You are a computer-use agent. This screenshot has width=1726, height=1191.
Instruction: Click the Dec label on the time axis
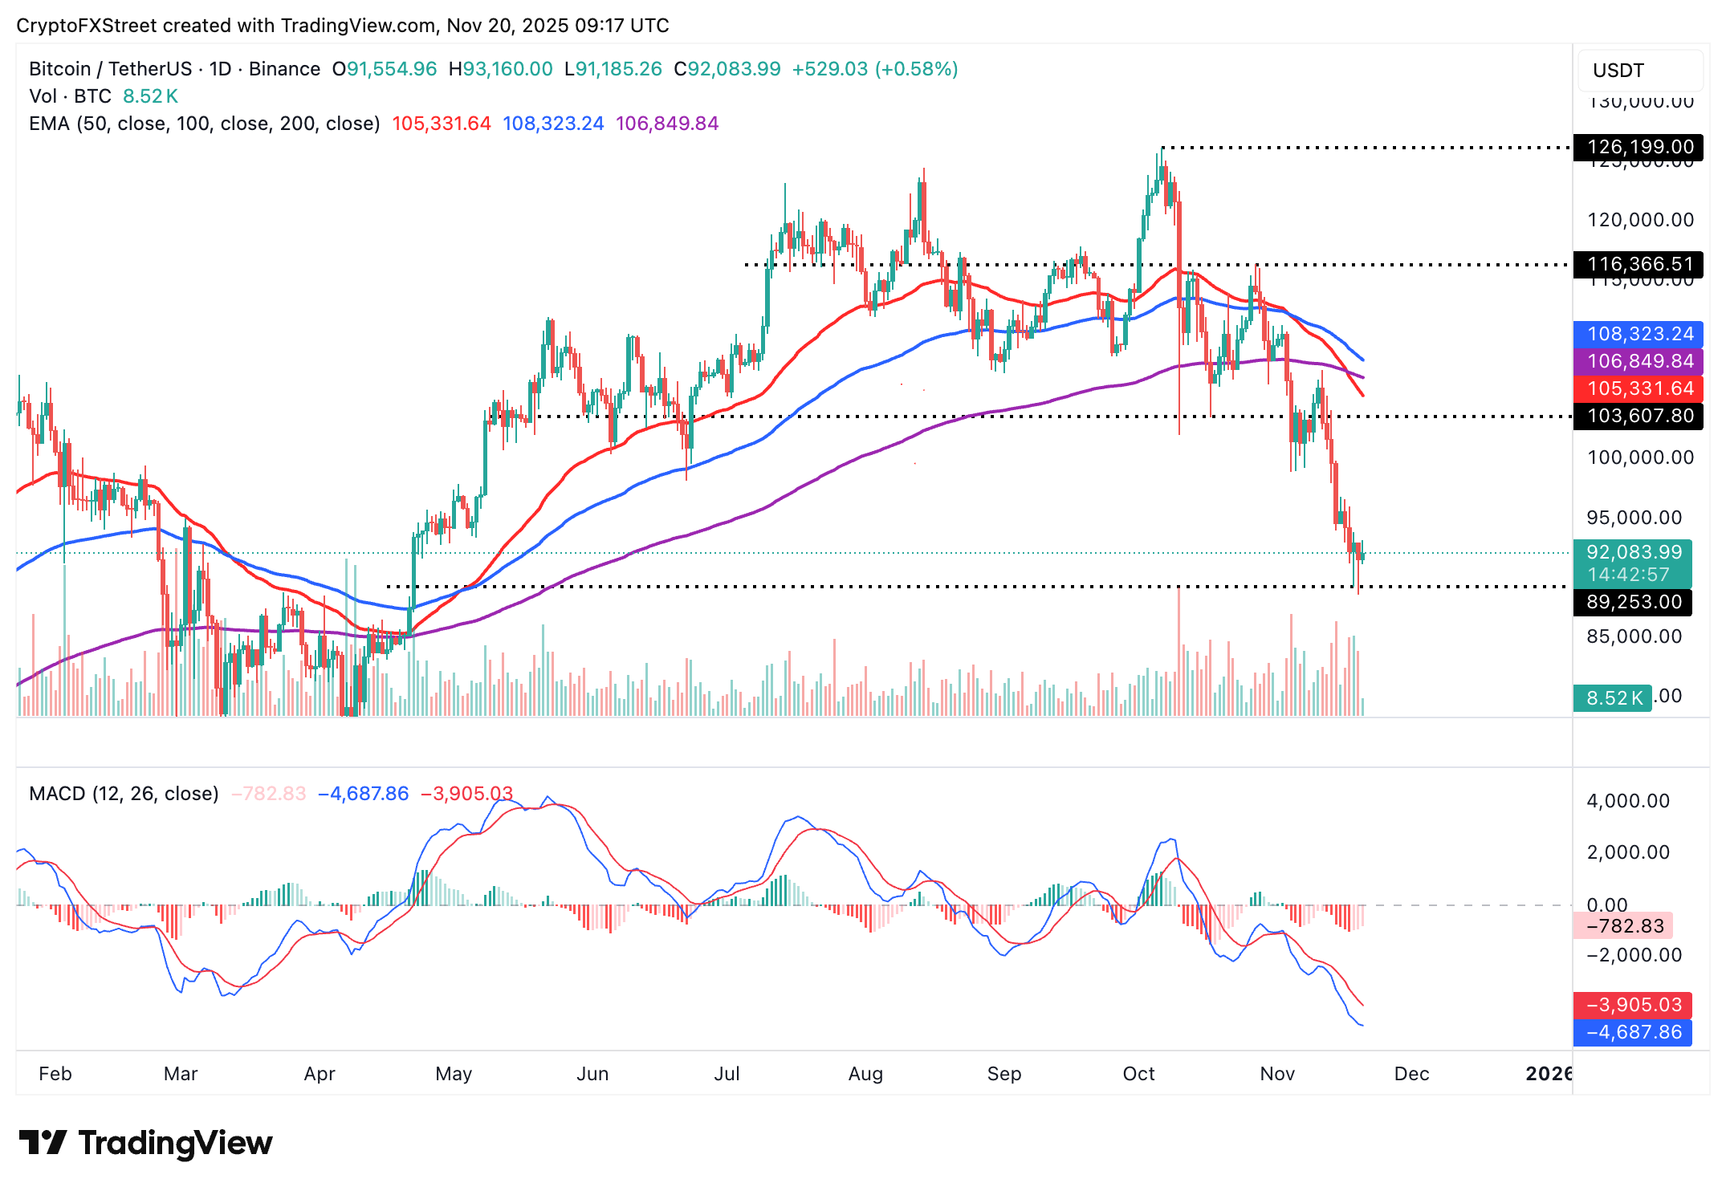[x=1413, y=1074]
